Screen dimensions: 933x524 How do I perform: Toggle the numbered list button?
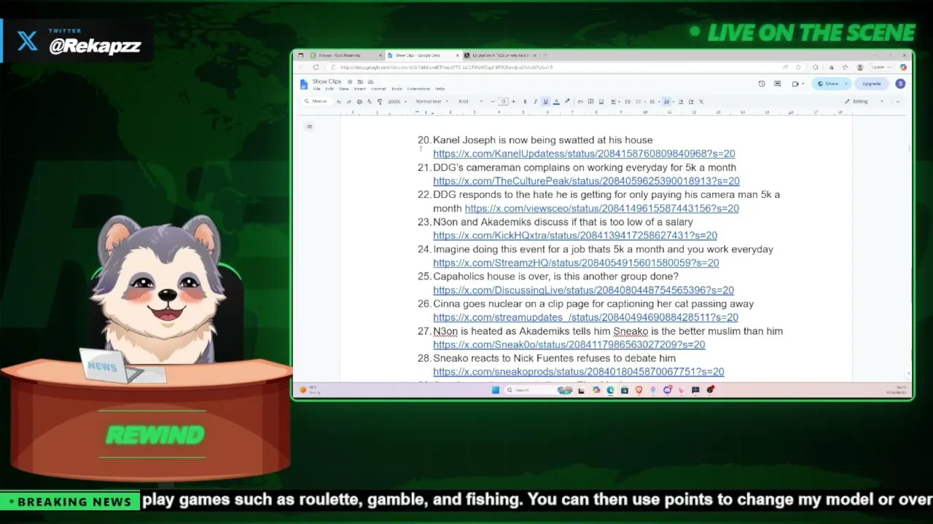(x=666, y=102)
